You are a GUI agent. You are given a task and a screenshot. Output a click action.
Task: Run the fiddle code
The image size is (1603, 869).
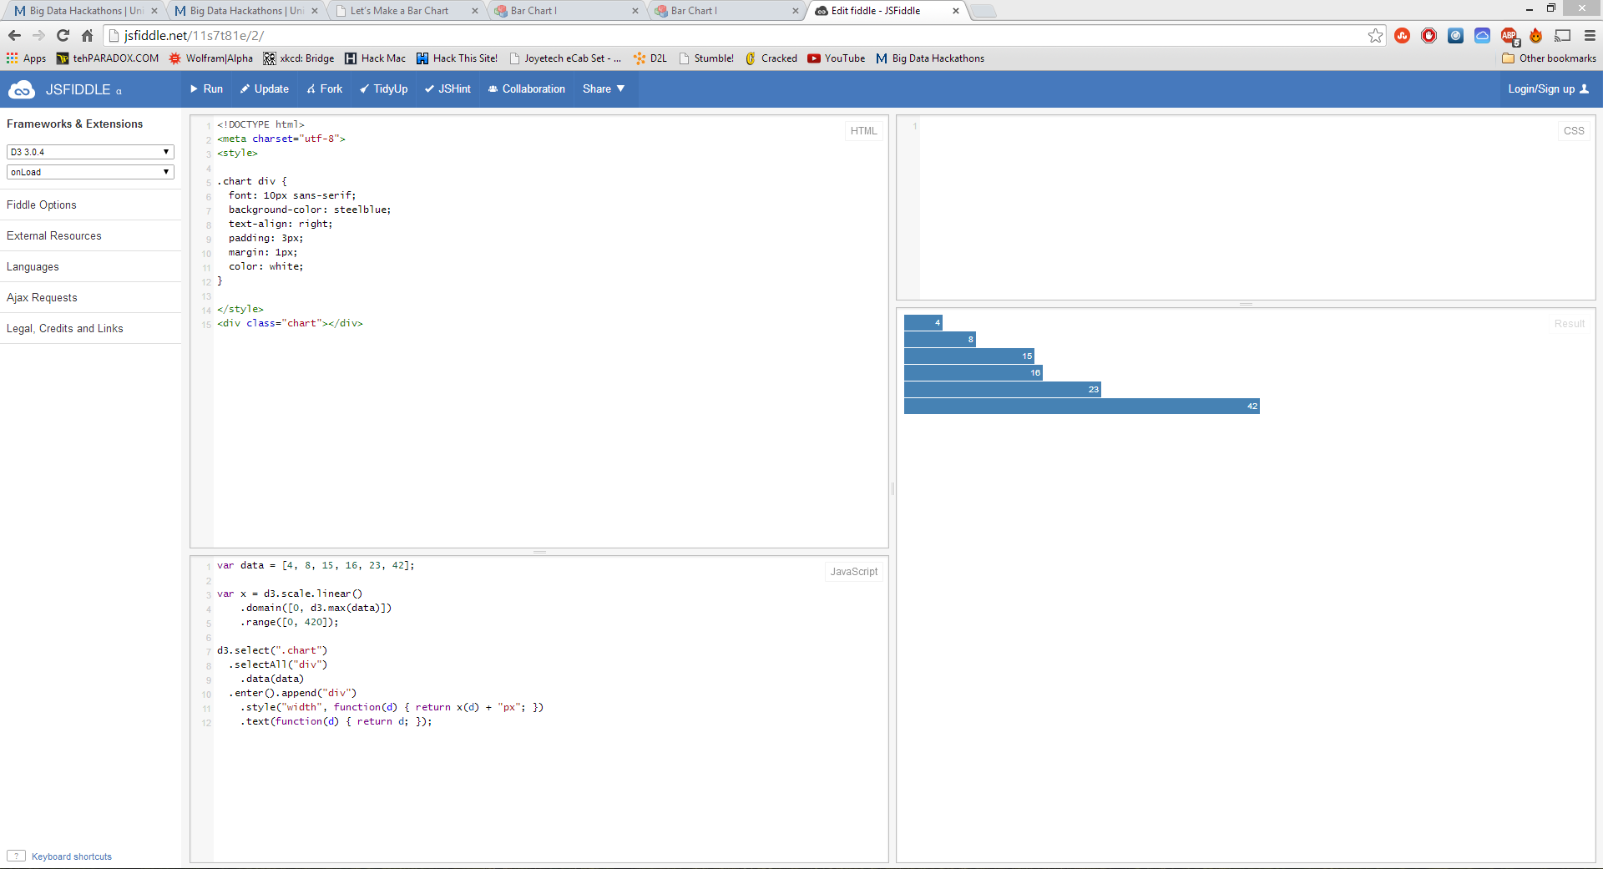(x=206, y=89)
